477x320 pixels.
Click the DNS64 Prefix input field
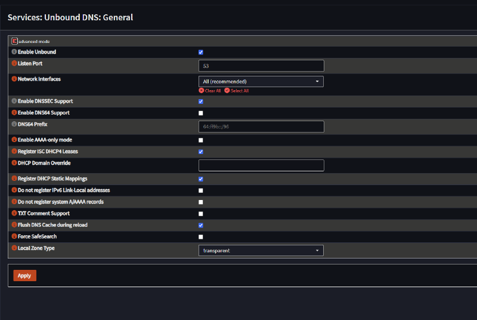[x=261, y=127]
